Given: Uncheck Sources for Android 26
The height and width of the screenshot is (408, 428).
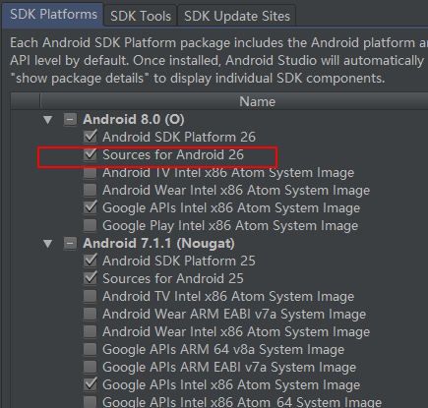Looking at the screenshot, I should pyautogui.click(x=90, y=154).
